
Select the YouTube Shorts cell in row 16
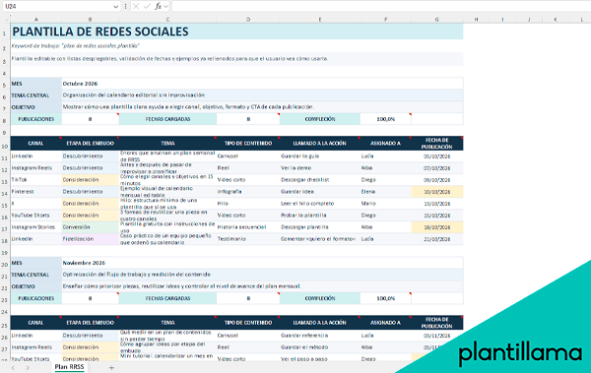36,216
